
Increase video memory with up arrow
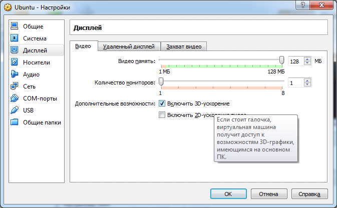pyautogui.click(x=307, y=59)
